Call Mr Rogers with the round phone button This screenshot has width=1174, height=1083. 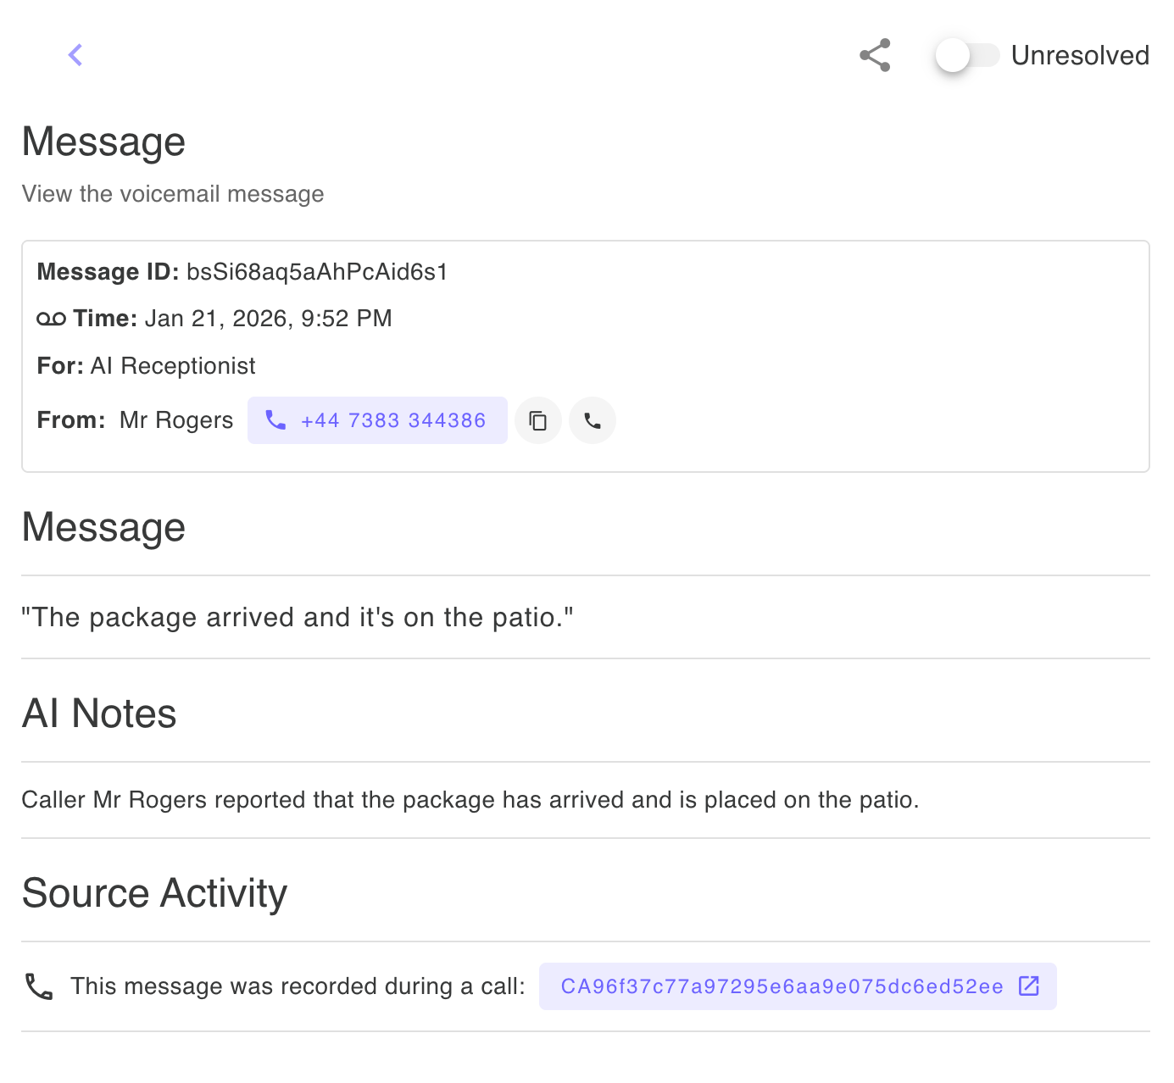pos(592,420)
